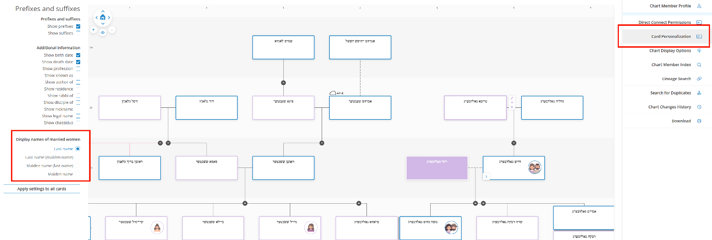Uncheck Show birth date checkbox
Image resolution: width=712 pixels, height=240 pixels.
78,55
